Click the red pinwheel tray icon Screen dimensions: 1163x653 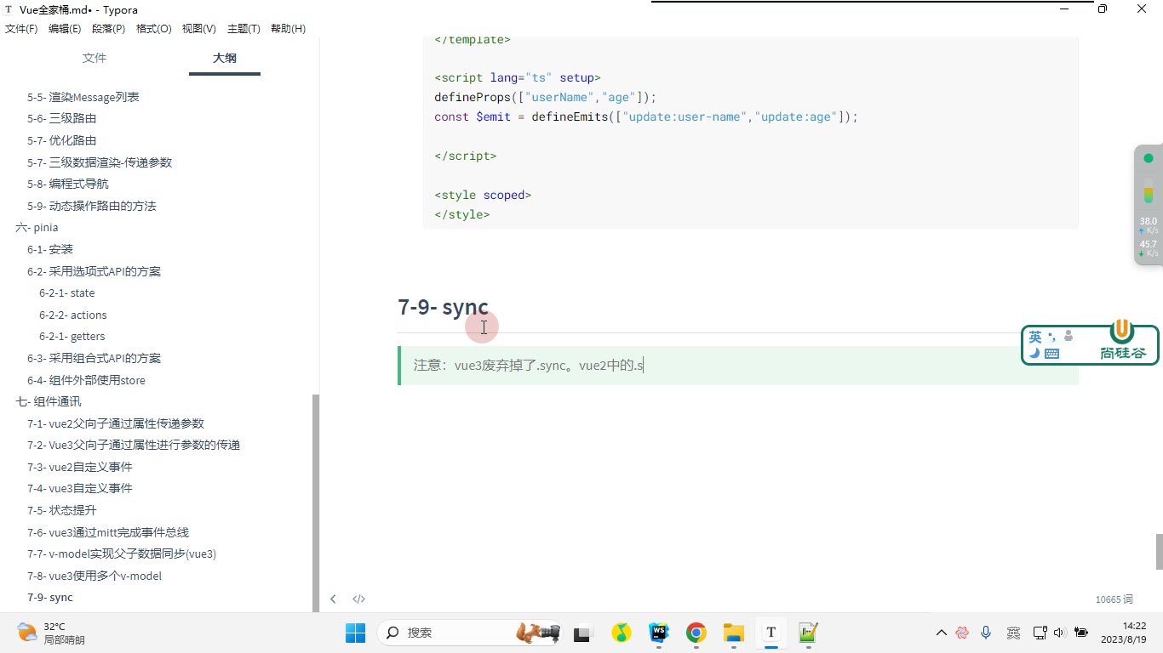click(x=962, y=633)
